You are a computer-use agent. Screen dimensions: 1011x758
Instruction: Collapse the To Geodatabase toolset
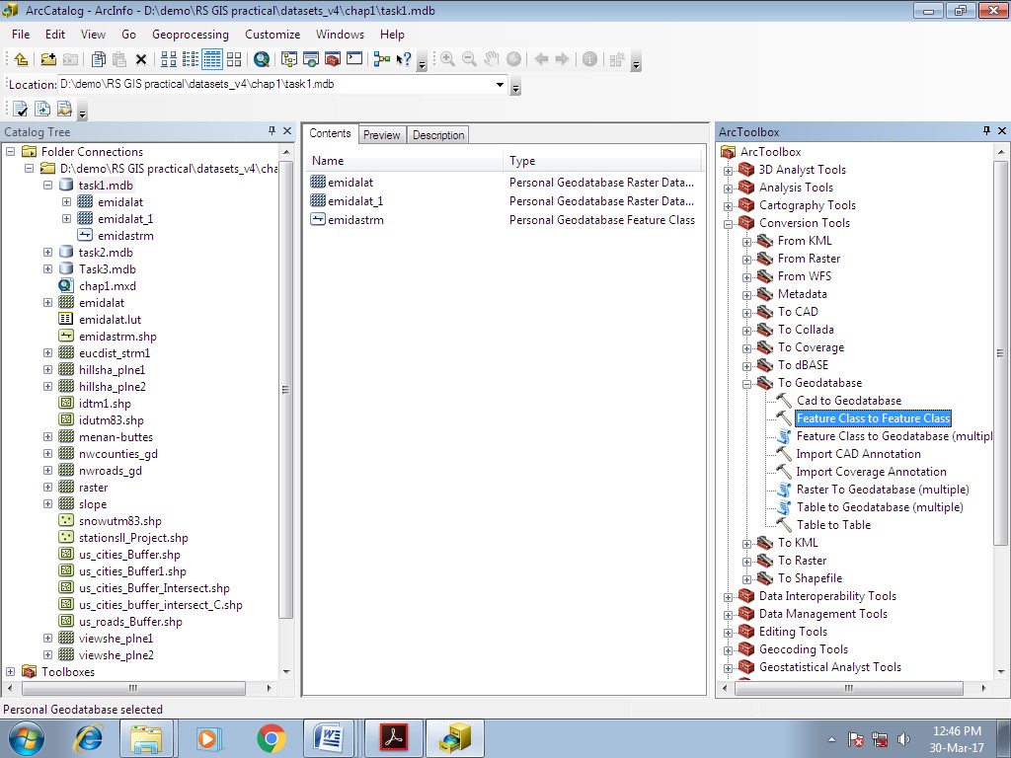click(x=746, y=384)
